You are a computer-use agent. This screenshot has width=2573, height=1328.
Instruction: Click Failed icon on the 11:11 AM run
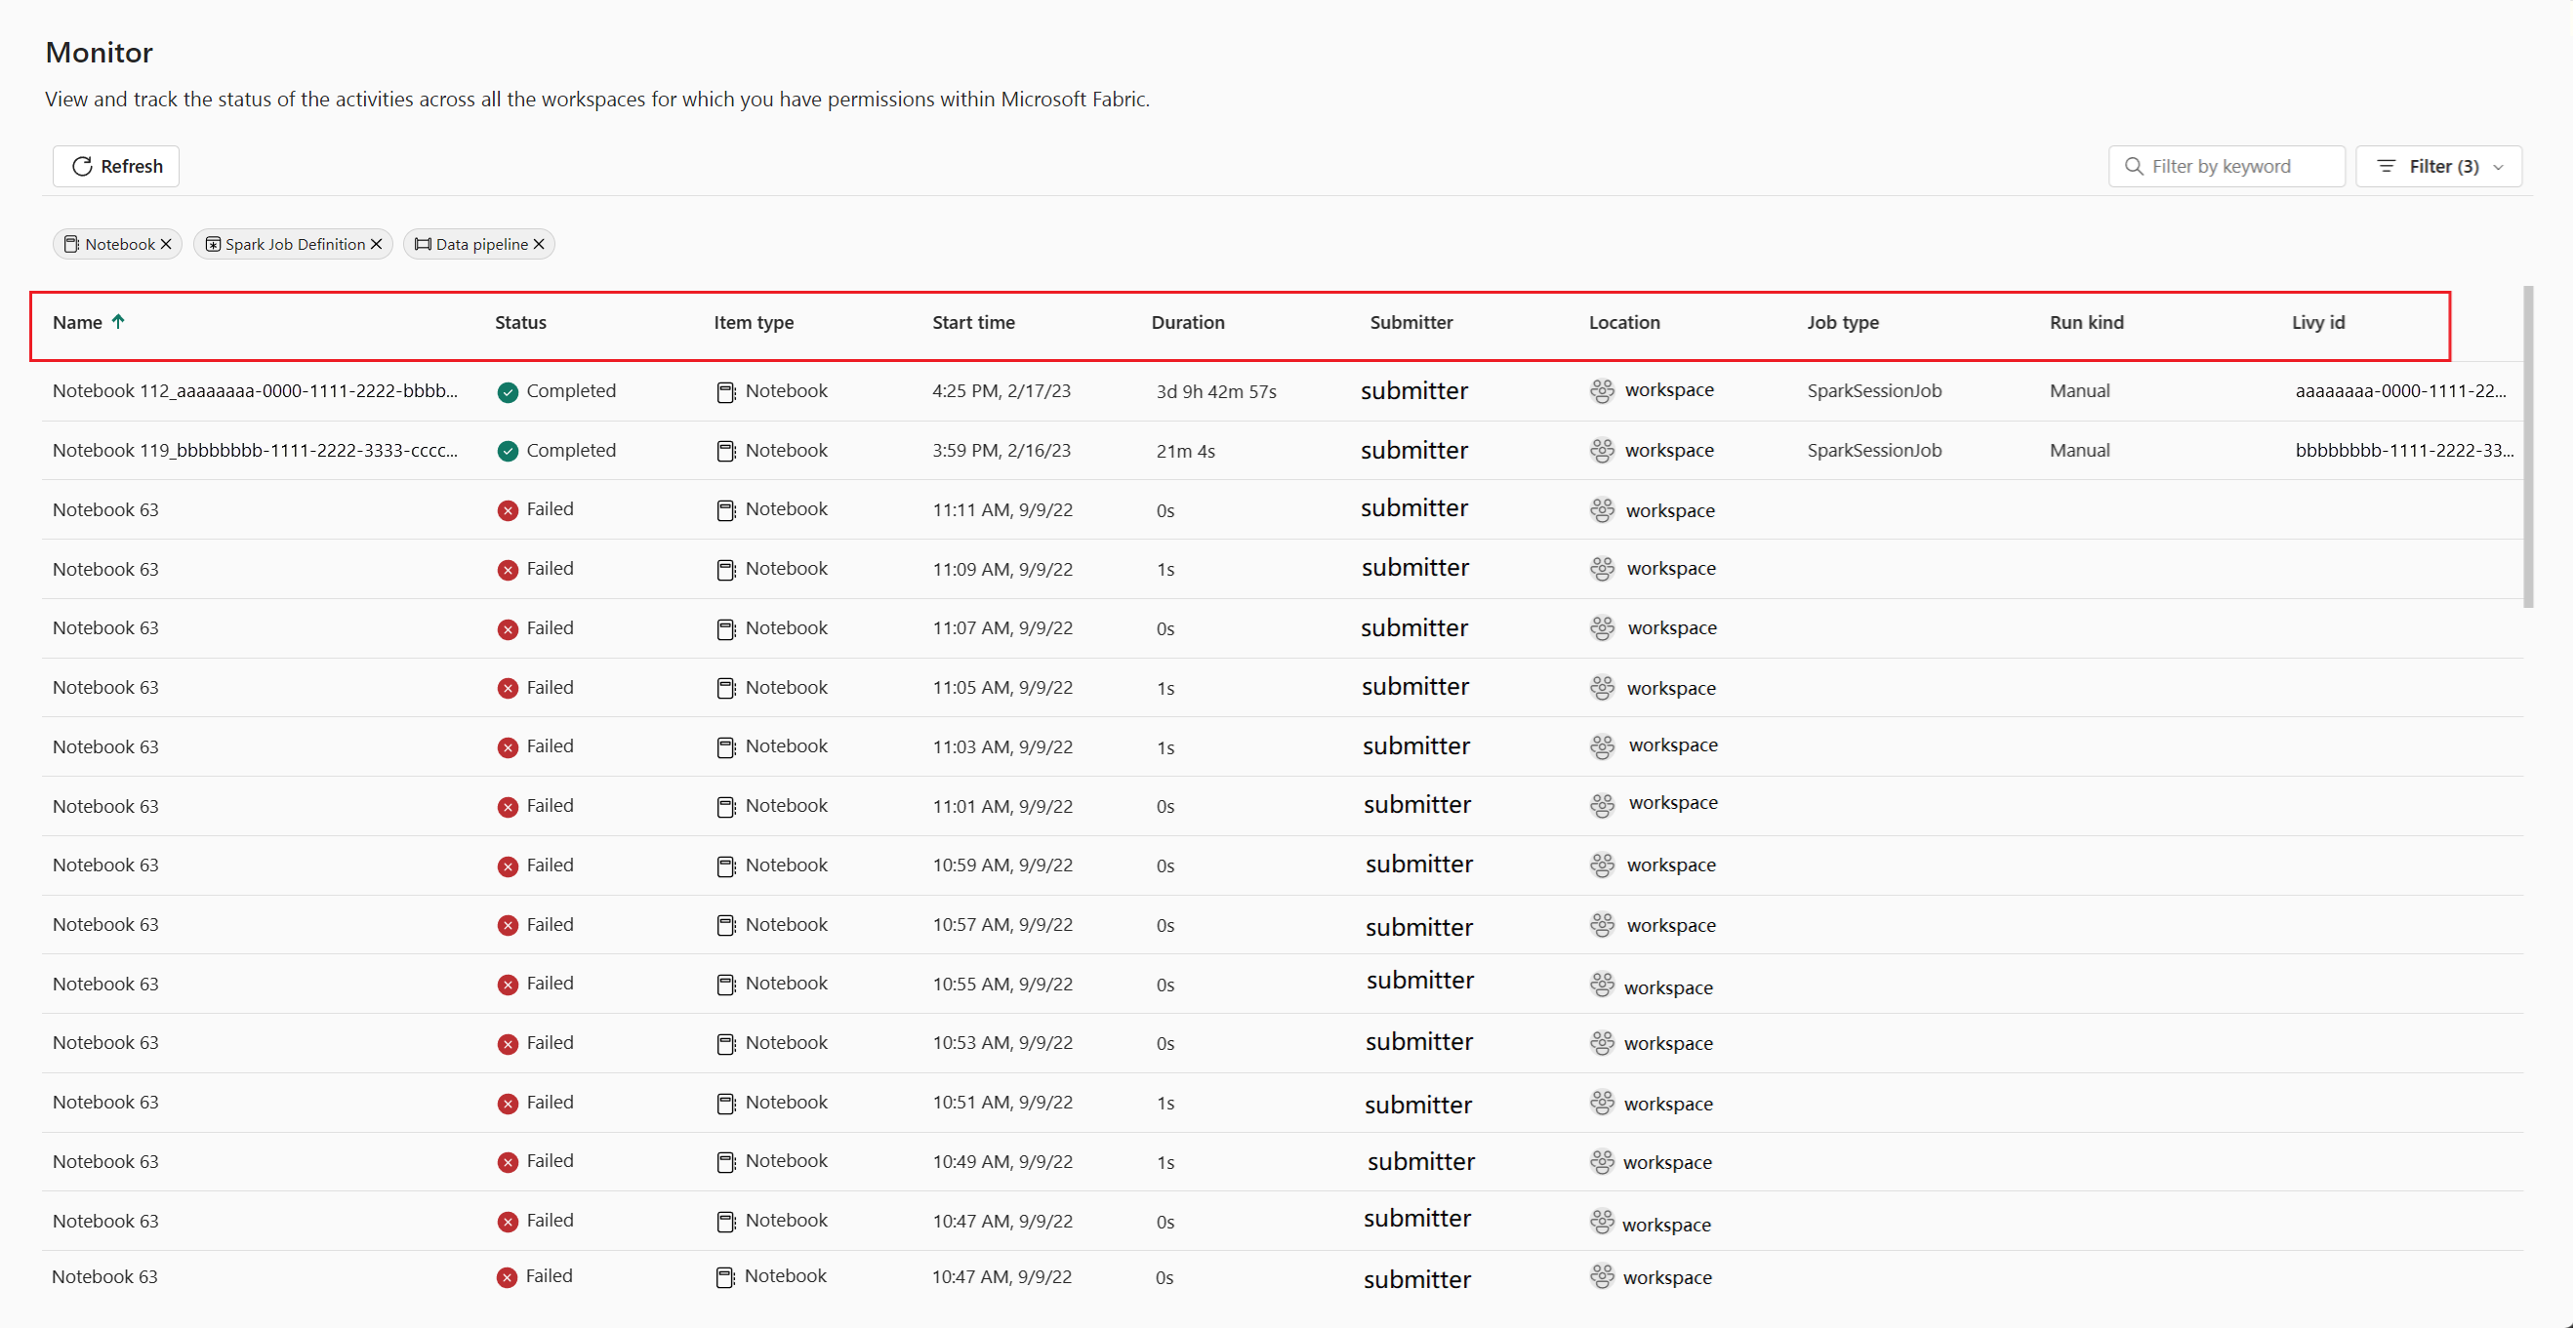click(x=508, y=510)
